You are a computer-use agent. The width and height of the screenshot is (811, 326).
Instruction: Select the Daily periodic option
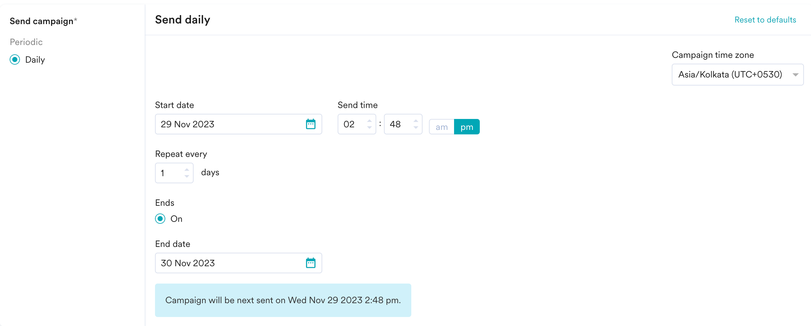point(15,60)
